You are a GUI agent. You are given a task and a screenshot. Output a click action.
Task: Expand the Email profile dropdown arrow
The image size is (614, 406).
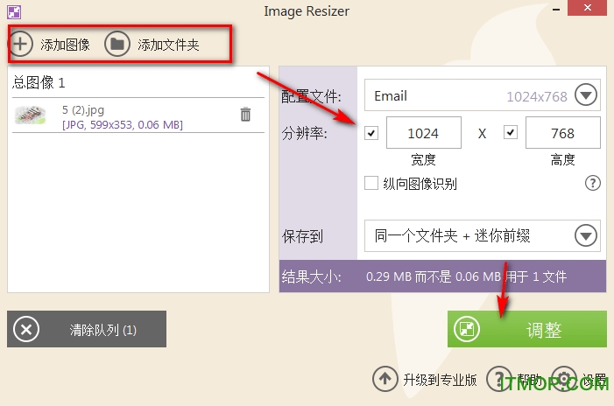(x=586, y=95)
